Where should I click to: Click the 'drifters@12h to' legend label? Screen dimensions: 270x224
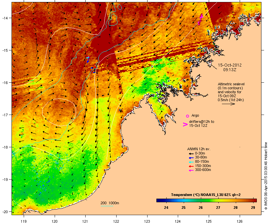tap(202, 122)
